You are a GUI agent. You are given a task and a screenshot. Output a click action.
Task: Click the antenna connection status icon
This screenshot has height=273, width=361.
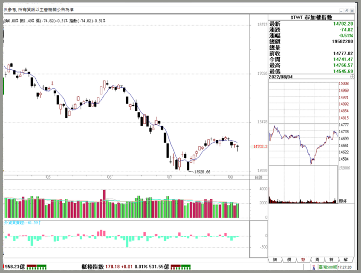[x=314, y=267]
